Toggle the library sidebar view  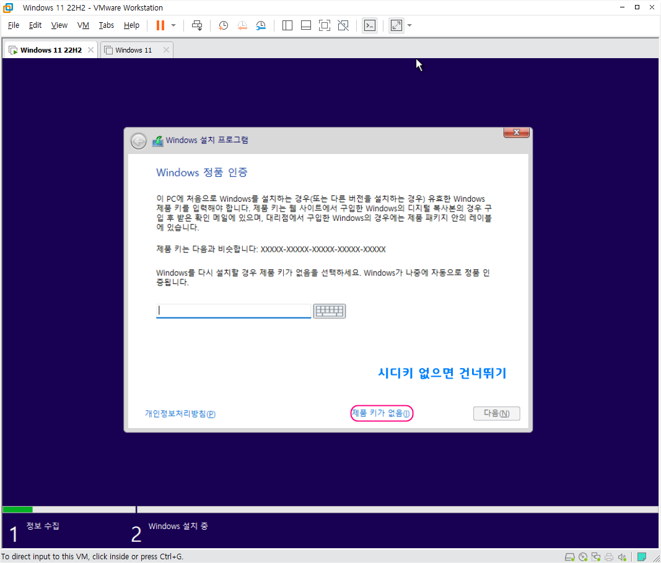287,26
